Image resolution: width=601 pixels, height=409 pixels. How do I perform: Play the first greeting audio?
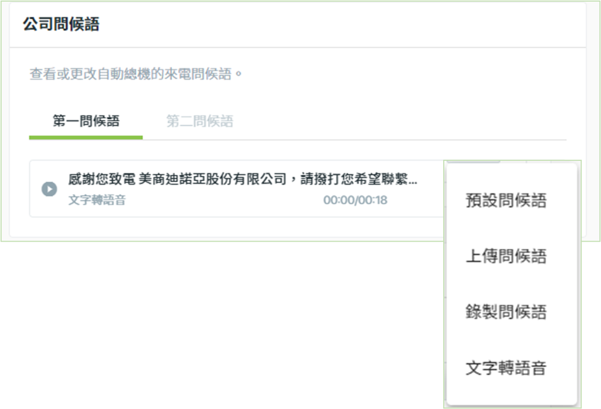[49, 189]
